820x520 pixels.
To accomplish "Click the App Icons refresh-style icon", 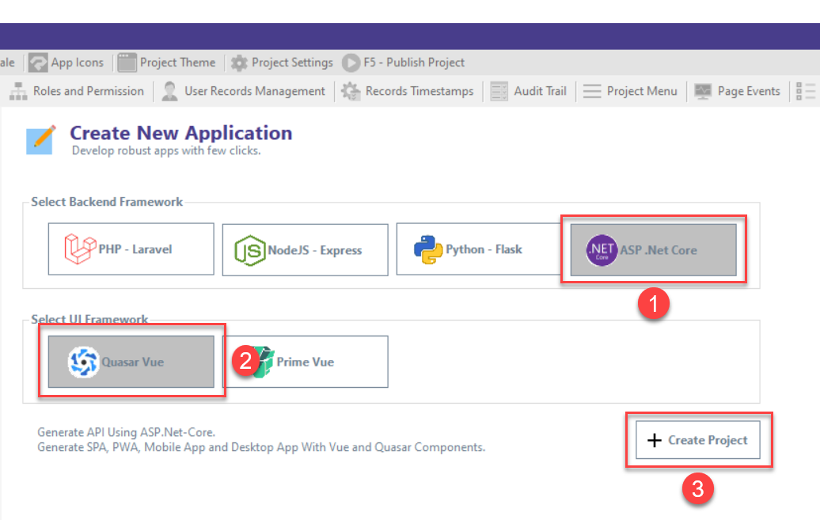I will (x=38, y=63).
